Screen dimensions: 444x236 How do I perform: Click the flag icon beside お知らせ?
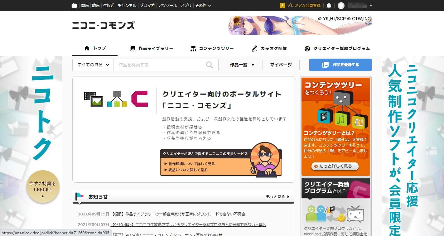click(80, 197)
